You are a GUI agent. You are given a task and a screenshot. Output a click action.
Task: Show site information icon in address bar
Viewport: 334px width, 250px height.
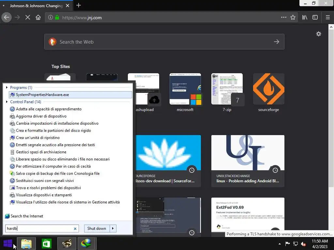click(x=51, y=18)
